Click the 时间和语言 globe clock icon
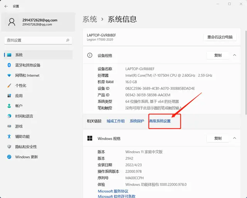 9,116
